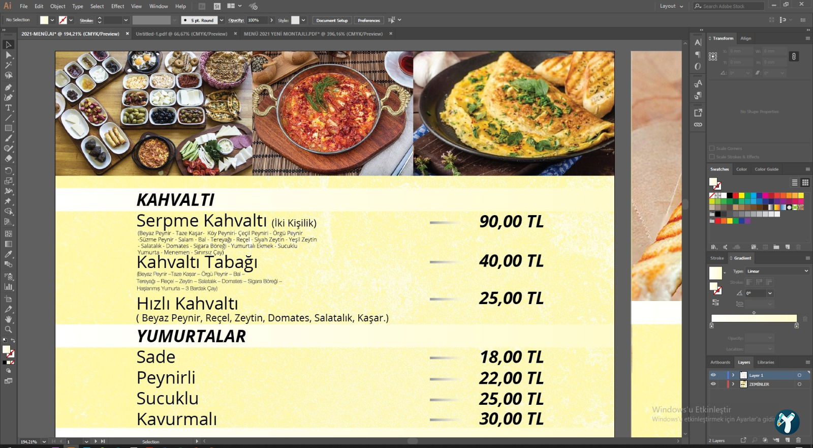813x448 pixels.
Task: Select the Line Segment tool
Action: (x=8, y=118)
